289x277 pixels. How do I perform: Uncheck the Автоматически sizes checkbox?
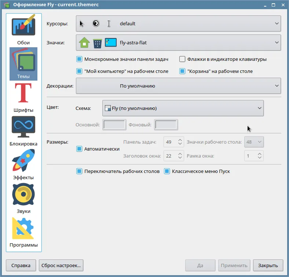click(x=79, y=149)
